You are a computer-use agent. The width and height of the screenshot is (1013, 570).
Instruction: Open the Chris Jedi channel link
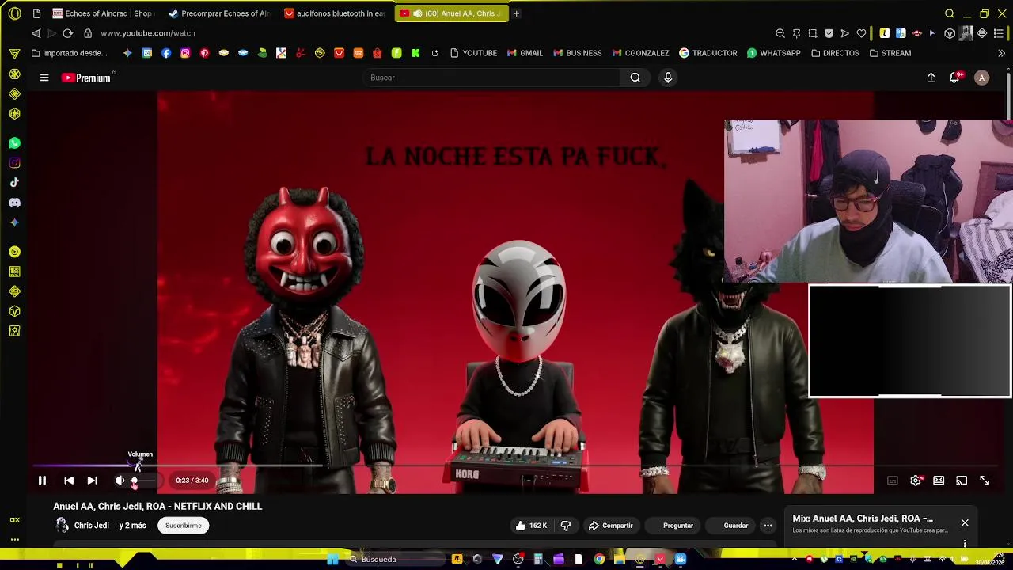click(91, 526)
